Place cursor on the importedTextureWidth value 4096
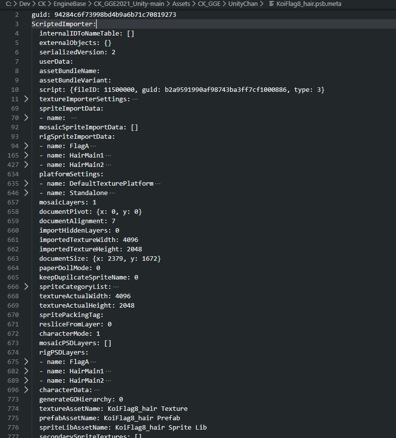This screenshot has height=438, width=396. point(131,240)
